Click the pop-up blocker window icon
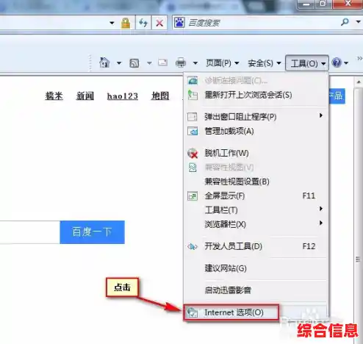Viewport: 363px width, 344px height. tap(193, 117)
